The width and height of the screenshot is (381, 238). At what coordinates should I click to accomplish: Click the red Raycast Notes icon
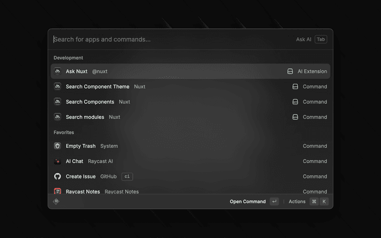[x=57, y=191]
